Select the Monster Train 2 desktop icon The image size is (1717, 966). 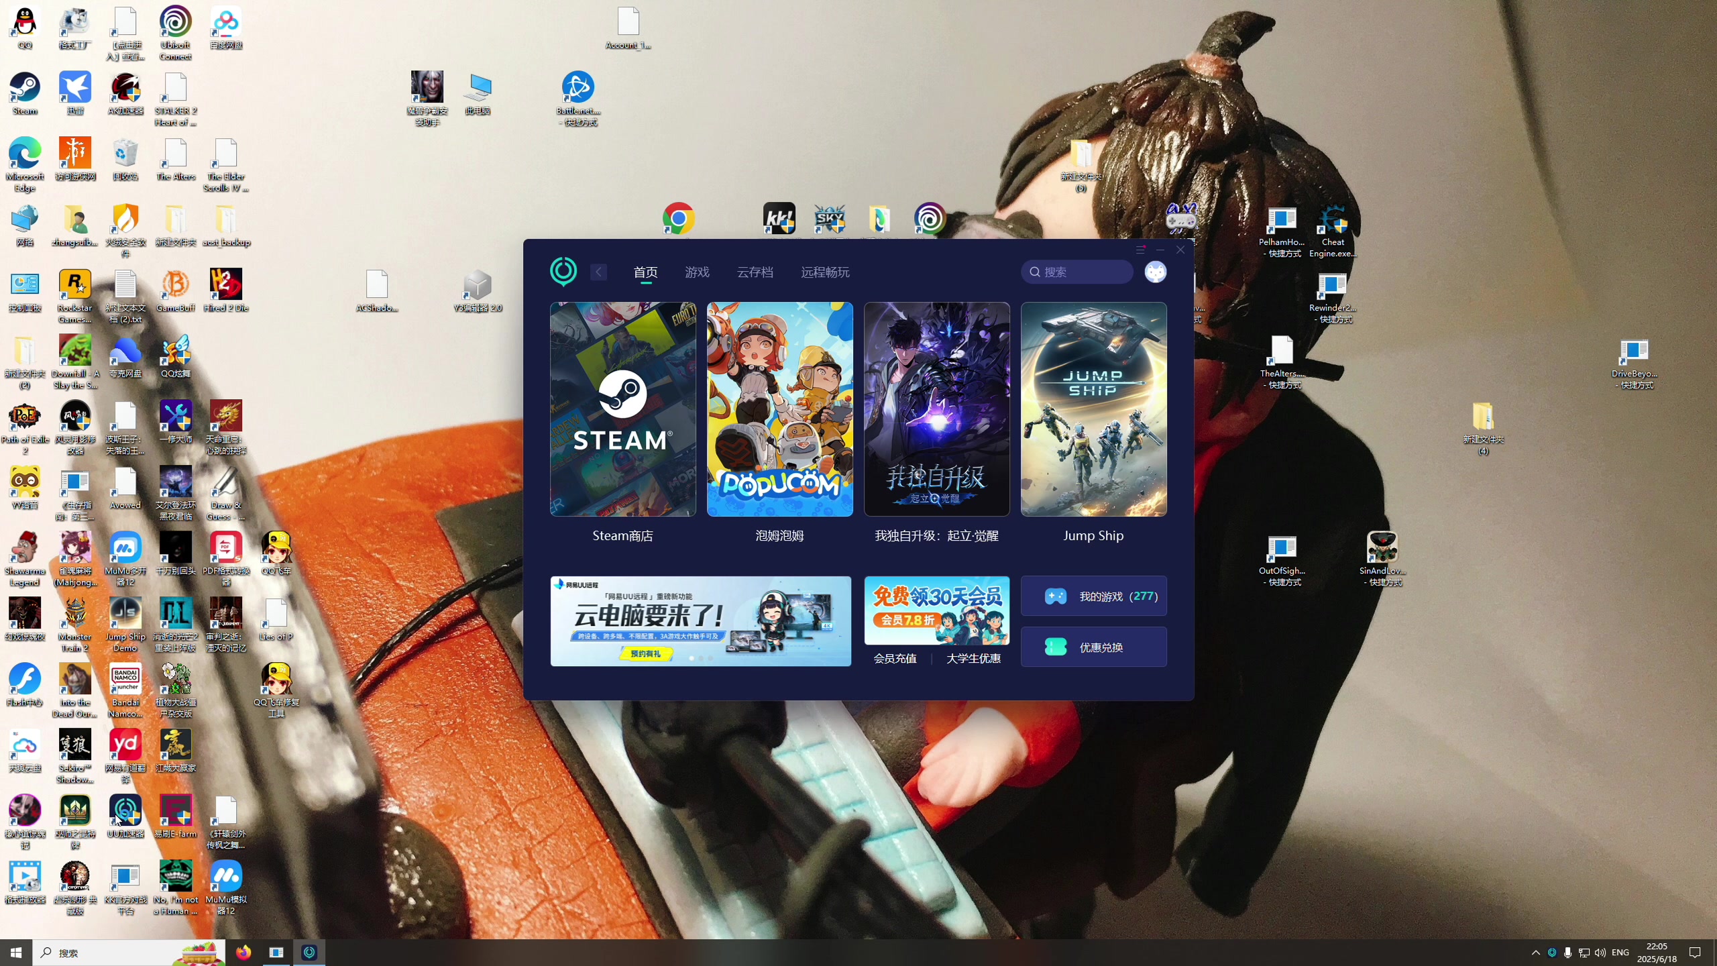(x=75, y=625)
